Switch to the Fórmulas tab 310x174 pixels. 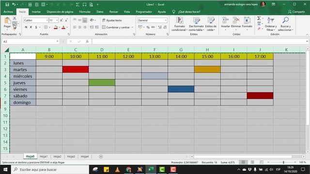pos(85,12)
